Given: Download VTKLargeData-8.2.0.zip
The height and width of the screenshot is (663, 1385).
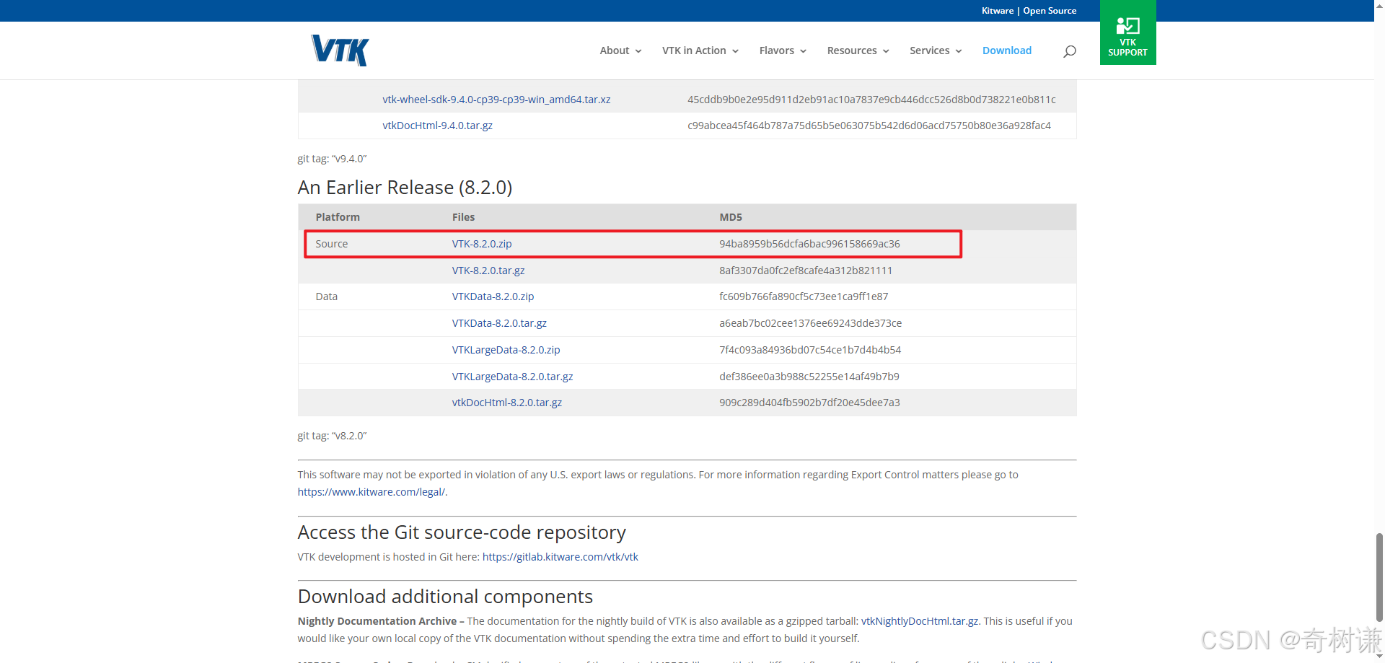Looking at the screenshot, I should click(x=506, y=350).
